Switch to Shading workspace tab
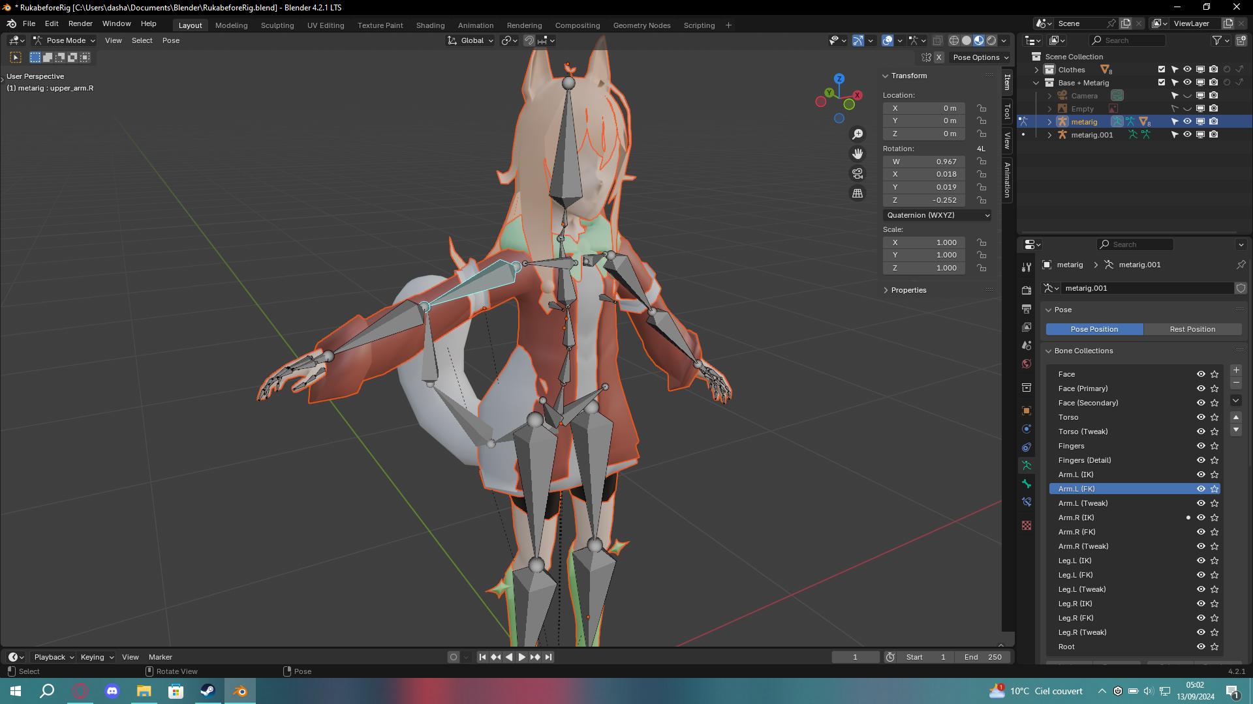 [430, 25]
